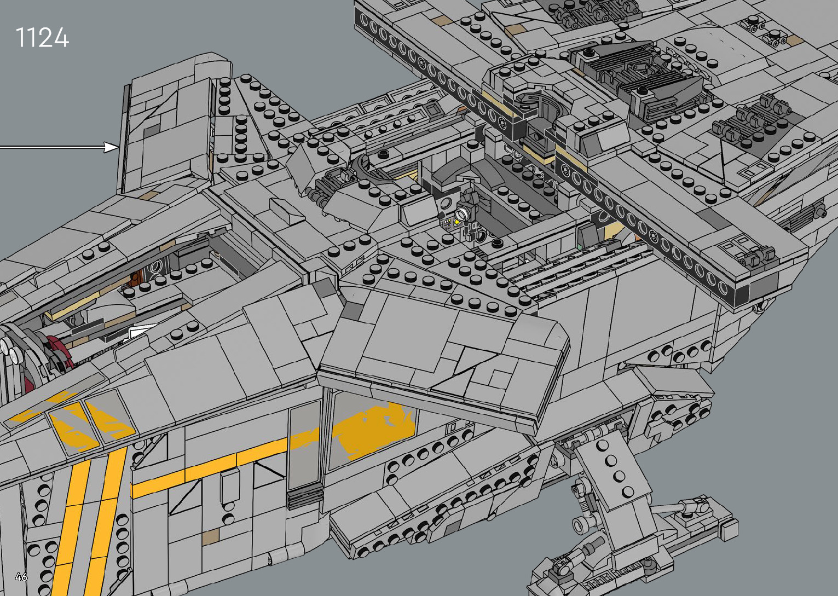Click the small clip pieces at top right
Screen dimensions: 838x596
point(766,32)
